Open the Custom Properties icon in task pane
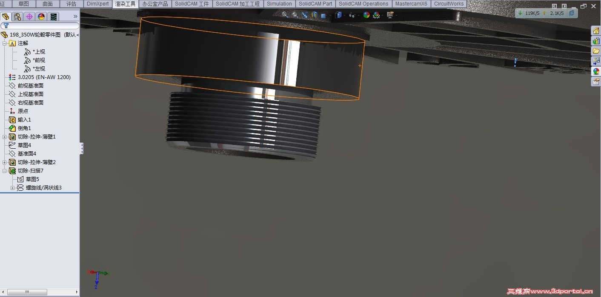 click(x=596, y=82)
